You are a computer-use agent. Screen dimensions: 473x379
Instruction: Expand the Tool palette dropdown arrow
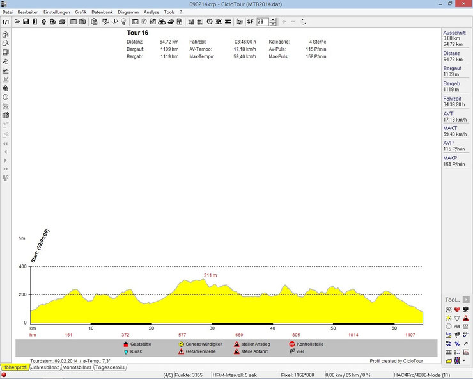[464, 360]
